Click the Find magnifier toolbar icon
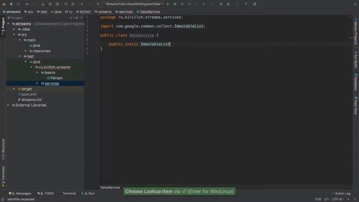This screenshot has width=359, height=202. coord(66,4)
